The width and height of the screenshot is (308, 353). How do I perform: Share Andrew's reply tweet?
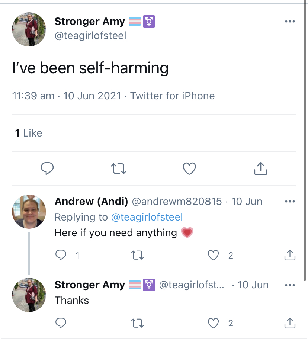(290, 255)
